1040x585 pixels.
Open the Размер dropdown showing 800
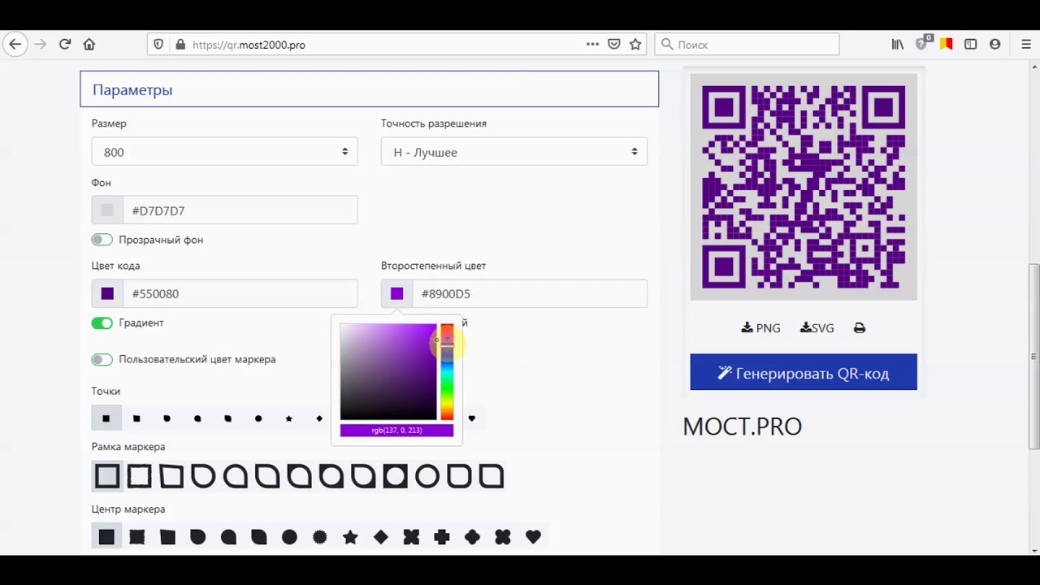224,152
